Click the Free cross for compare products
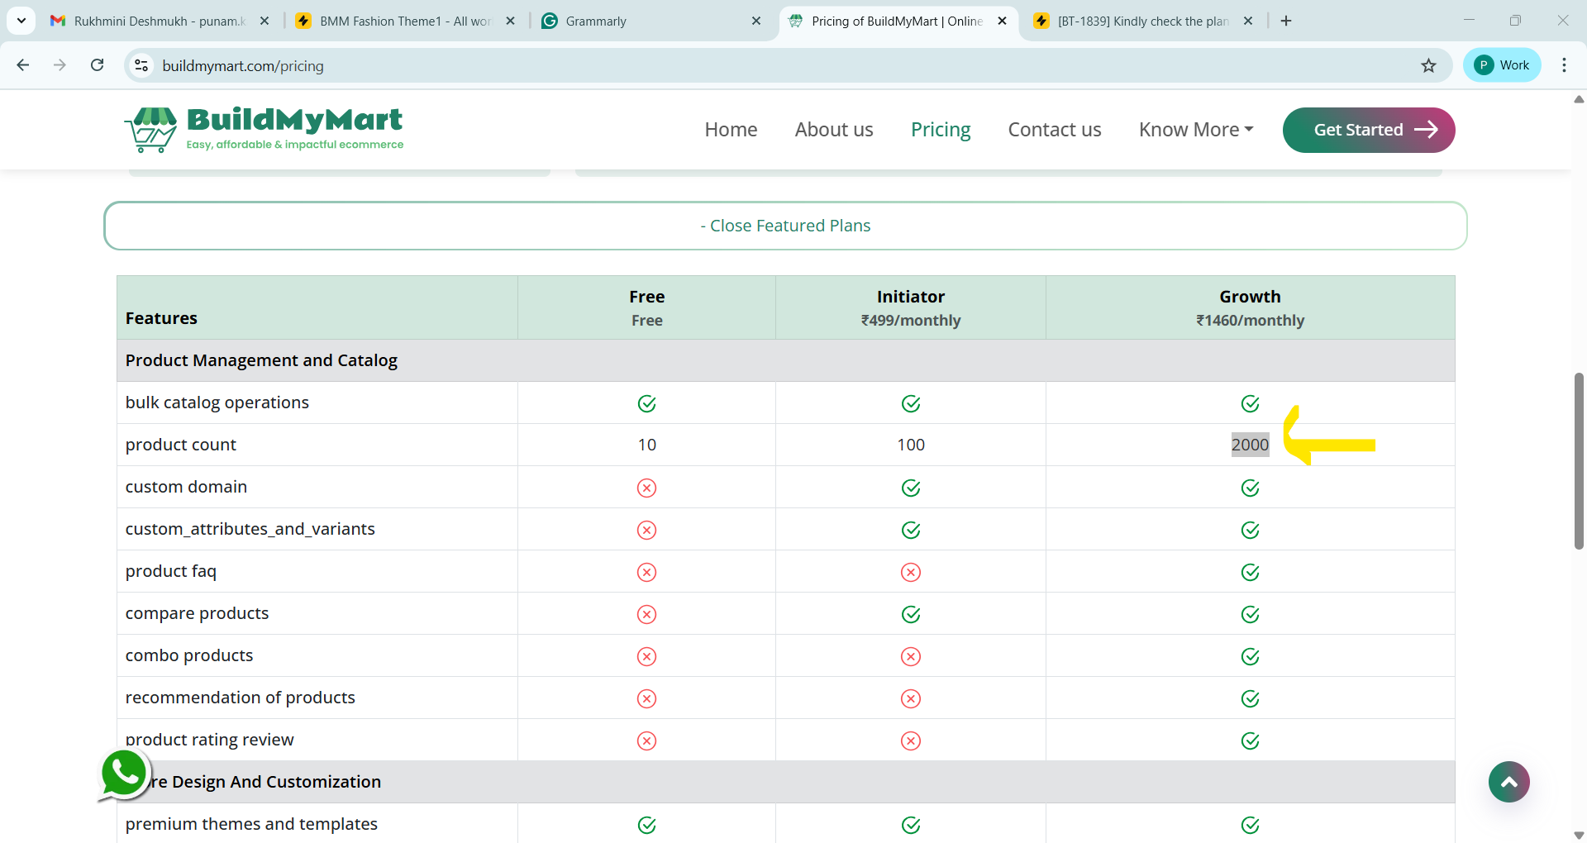Screen dimensions: 1587x843 [647, 614]
